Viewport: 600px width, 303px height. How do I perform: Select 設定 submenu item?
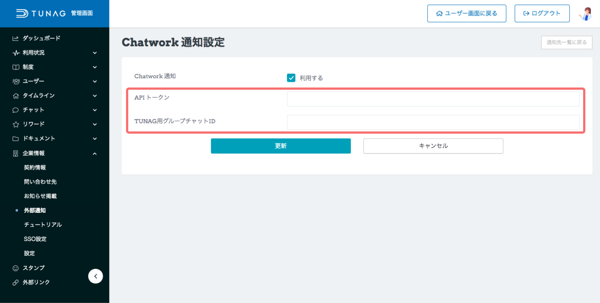[x=29, y=253]
